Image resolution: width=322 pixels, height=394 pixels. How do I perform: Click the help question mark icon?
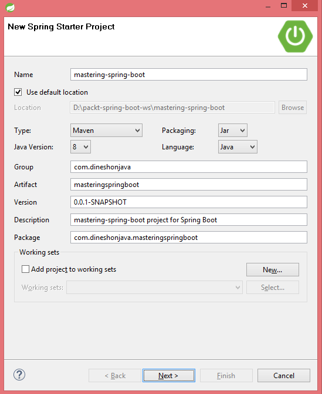click(19, 375)
